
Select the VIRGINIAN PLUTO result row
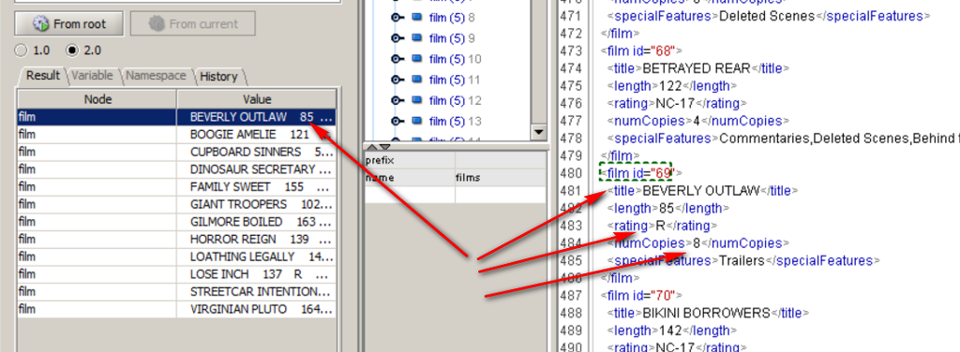click(176, 309)
